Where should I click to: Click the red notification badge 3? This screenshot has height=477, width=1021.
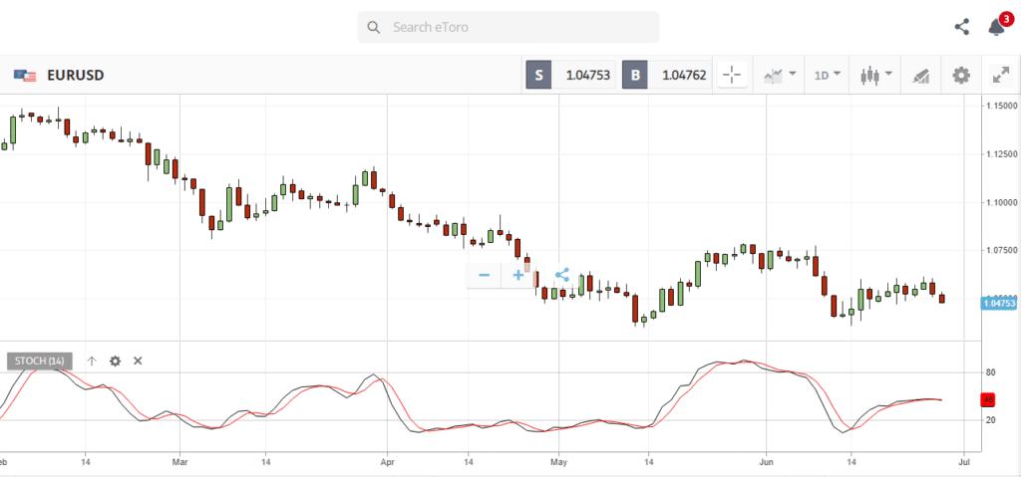click(1007, 18)
